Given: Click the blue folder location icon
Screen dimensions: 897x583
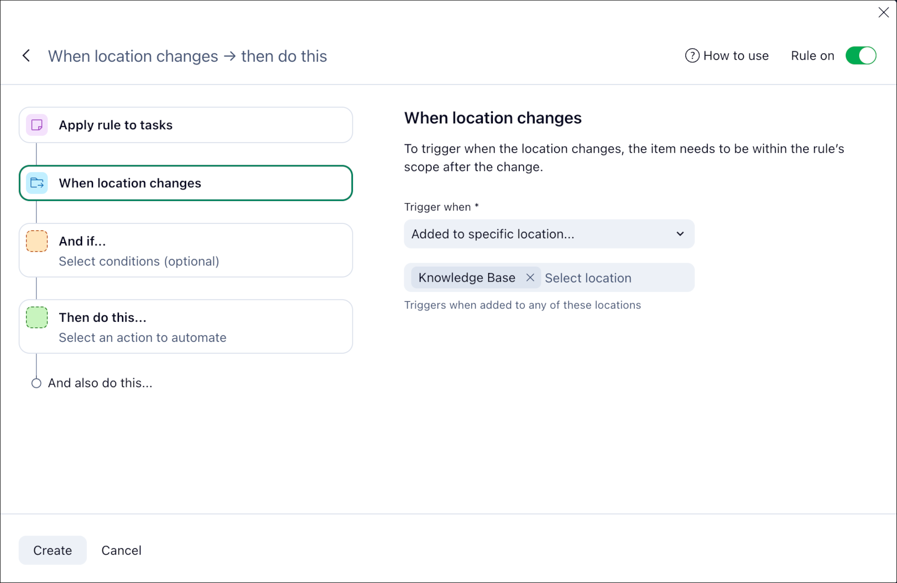Looking at the screenshot, I should tap(37, 183).
